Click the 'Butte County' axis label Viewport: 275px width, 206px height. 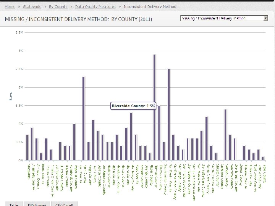(x=43, y=174)
